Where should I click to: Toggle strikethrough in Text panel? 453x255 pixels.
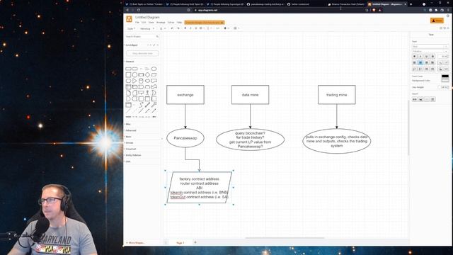click(432, 57)
